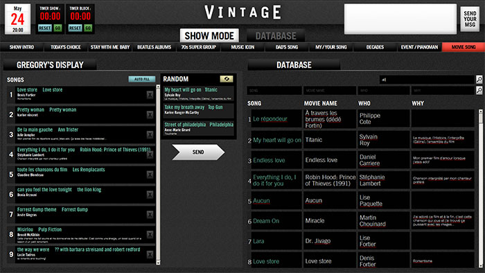Click the column filter magnifier icon
Viewport: 485px width, 273px height.
point(479,90)
